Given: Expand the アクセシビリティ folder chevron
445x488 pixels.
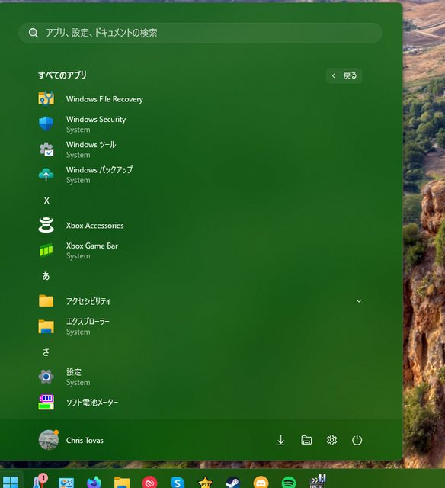Looking at the screenshot, I should [359, 301].
